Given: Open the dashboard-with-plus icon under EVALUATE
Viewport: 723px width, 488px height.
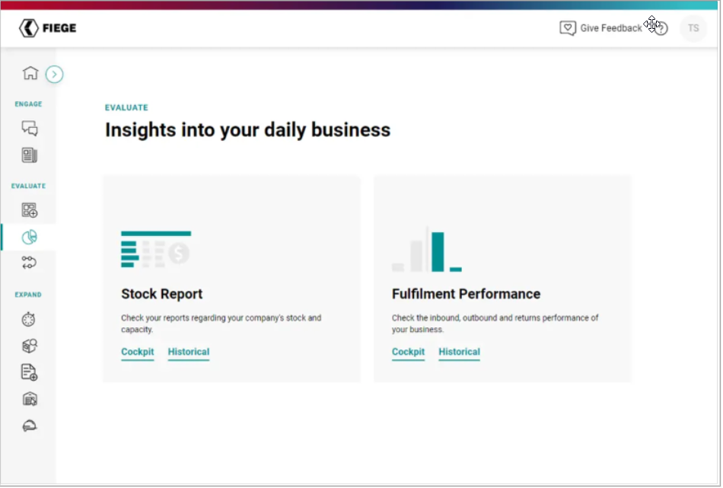Looking at the screenshot, I should pos(29,209).
